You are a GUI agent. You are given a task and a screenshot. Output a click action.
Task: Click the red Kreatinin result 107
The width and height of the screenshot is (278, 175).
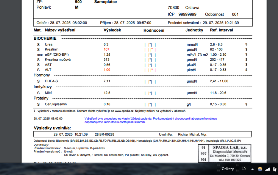(x=106, y=49)
